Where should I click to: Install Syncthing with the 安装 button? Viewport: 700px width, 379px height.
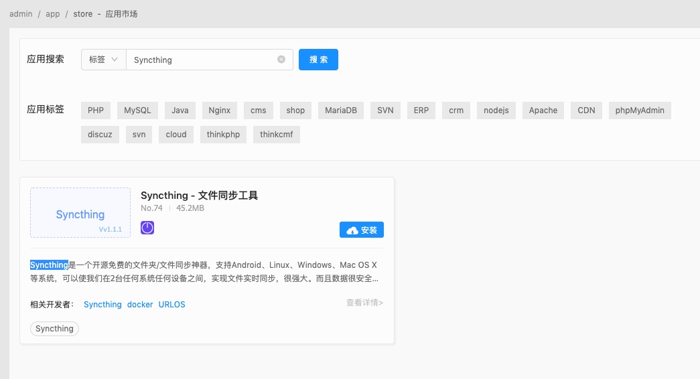click(362, 230)
